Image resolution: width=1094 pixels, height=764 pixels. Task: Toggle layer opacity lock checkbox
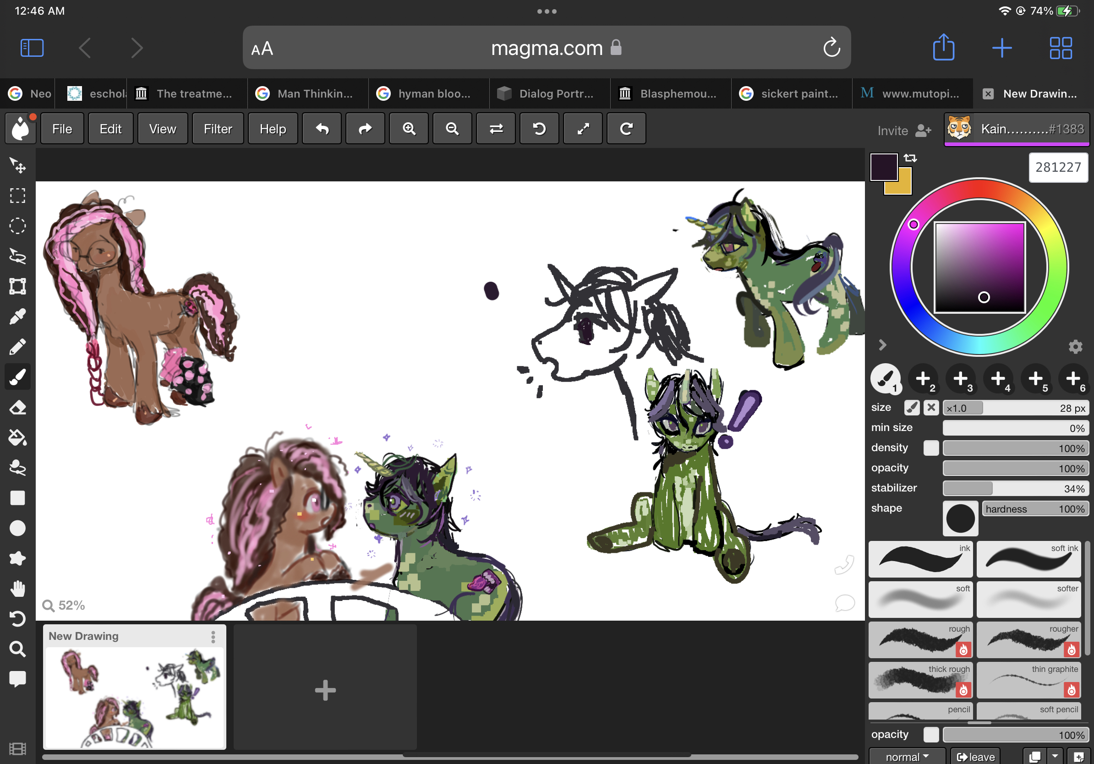[x=930, y=734]
